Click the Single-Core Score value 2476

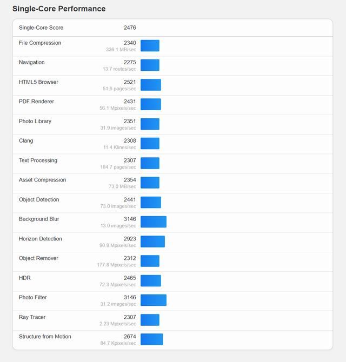pos(130,28)
